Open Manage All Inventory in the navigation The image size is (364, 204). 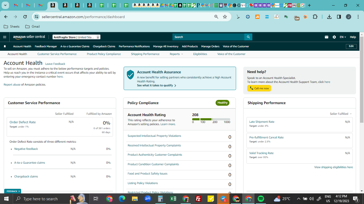pyautogui.click(x=166, y=46)
